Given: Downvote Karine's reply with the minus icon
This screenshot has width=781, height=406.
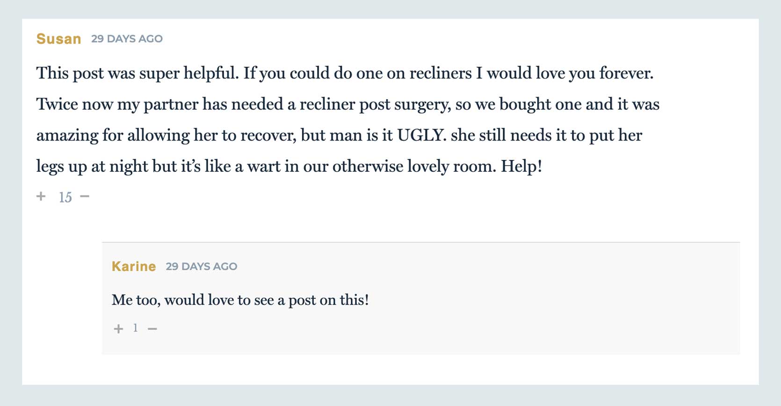Looking at the screenshot, I should coord(152,329).
